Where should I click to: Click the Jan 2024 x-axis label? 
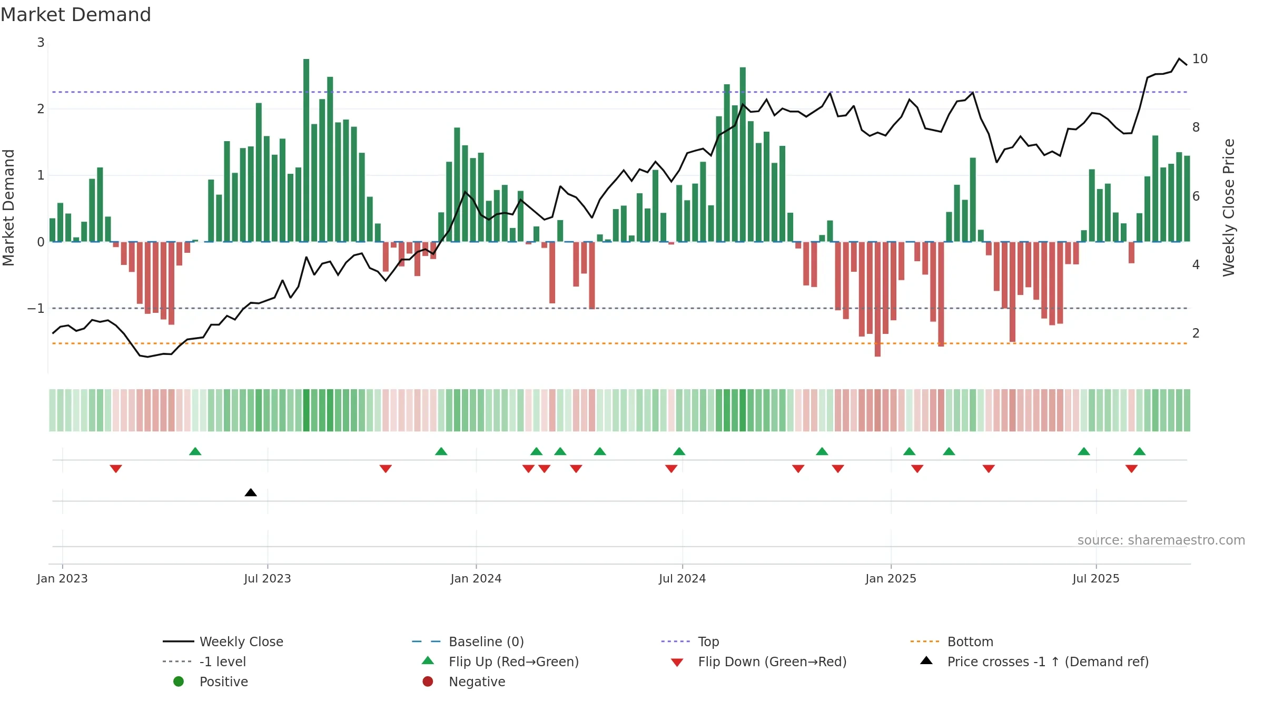tap(476, 578)
